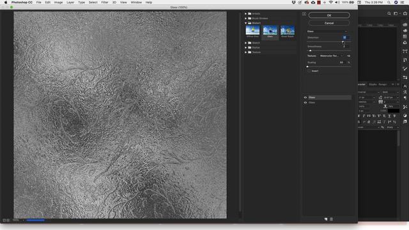Expand the Brush Strokes filter folder

[245, 19]
